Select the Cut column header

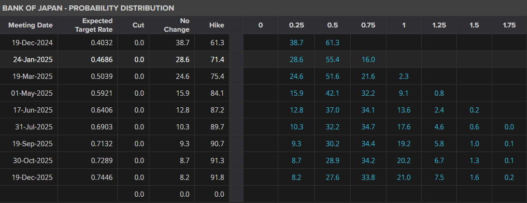pyautogui.click(x=138, y=25)
